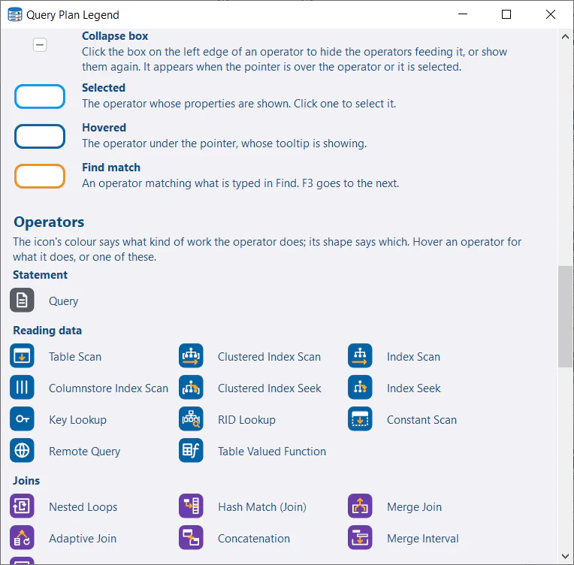Click the vertical scrollbar thumb

coord(565,317)
